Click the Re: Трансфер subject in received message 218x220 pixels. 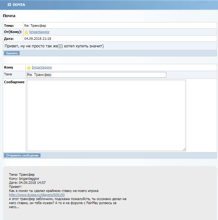point(35,26)
